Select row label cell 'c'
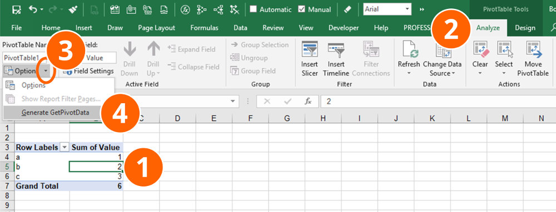 tap(42, 176)
